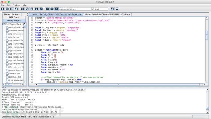Image resolution: width=211 pixels, height=119 pixels.
Task: Switch to MS15-034.nse editor tab
Action: 107,14
